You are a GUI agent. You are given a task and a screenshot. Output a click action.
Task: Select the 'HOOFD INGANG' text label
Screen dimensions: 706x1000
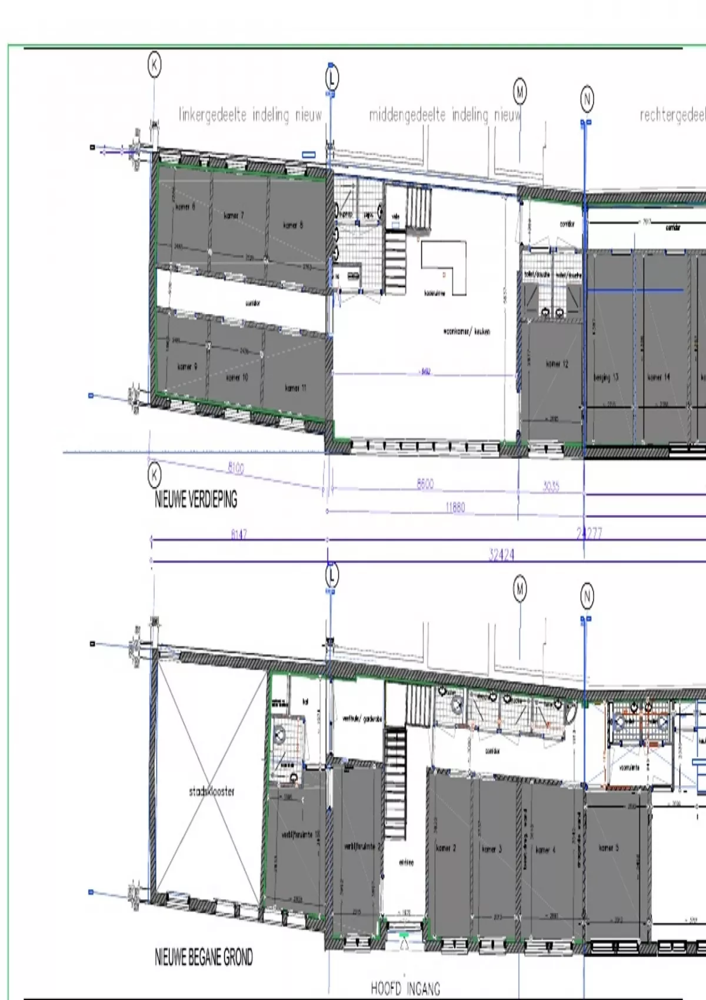[405, 988]
